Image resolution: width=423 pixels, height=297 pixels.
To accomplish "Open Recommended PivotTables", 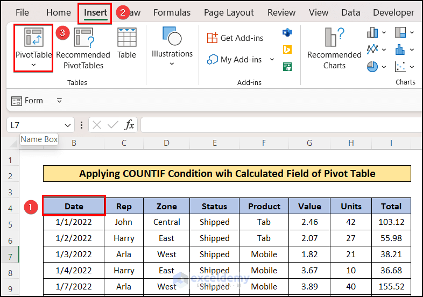I will pos(83,48).
